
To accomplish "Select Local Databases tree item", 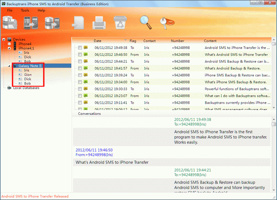I will click(x=26, y=88).
